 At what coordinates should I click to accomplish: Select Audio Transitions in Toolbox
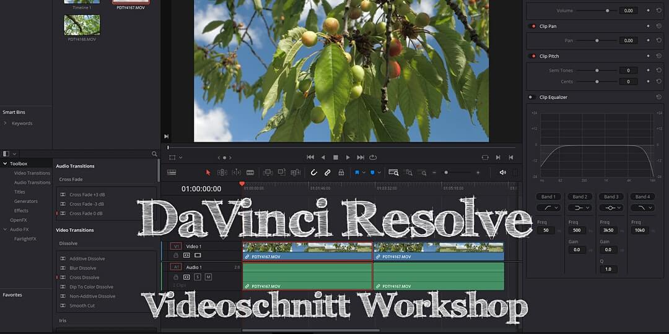(x=32, y=182)
